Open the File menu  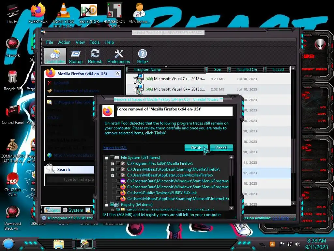50,42
